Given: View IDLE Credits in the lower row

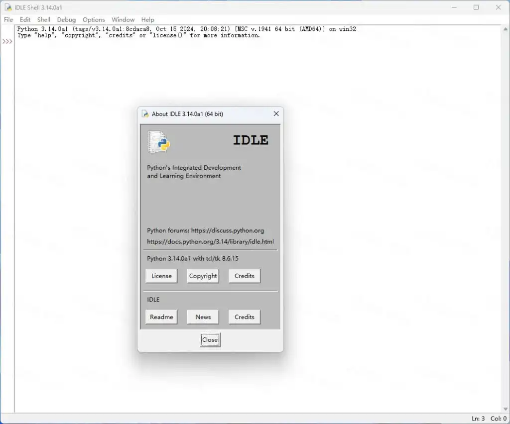Looking at the screenshot, I should 245,317.
